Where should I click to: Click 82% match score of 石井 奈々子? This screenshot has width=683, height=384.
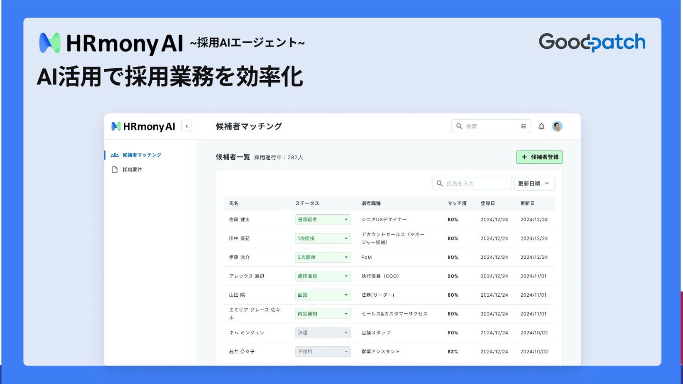452,352
